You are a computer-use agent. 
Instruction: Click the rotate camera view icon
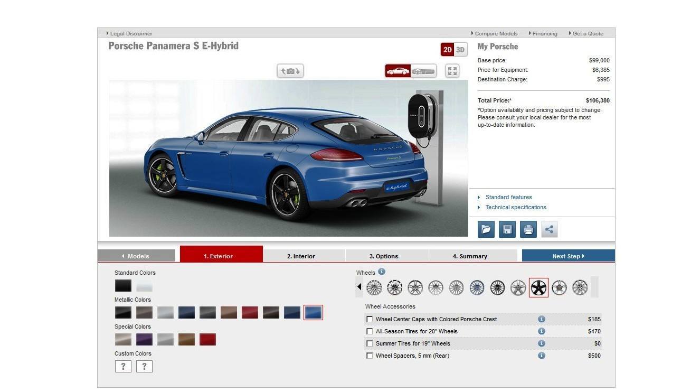click(x=290, y=71)
